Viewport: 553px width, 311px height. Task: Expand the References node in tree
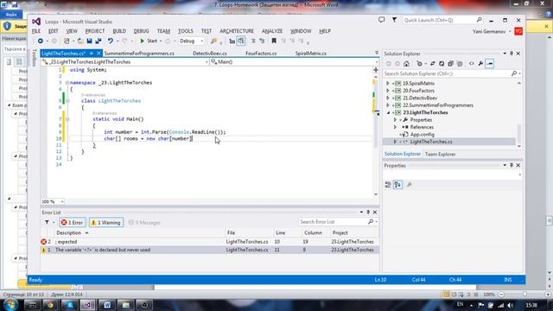tap(396, 127)
